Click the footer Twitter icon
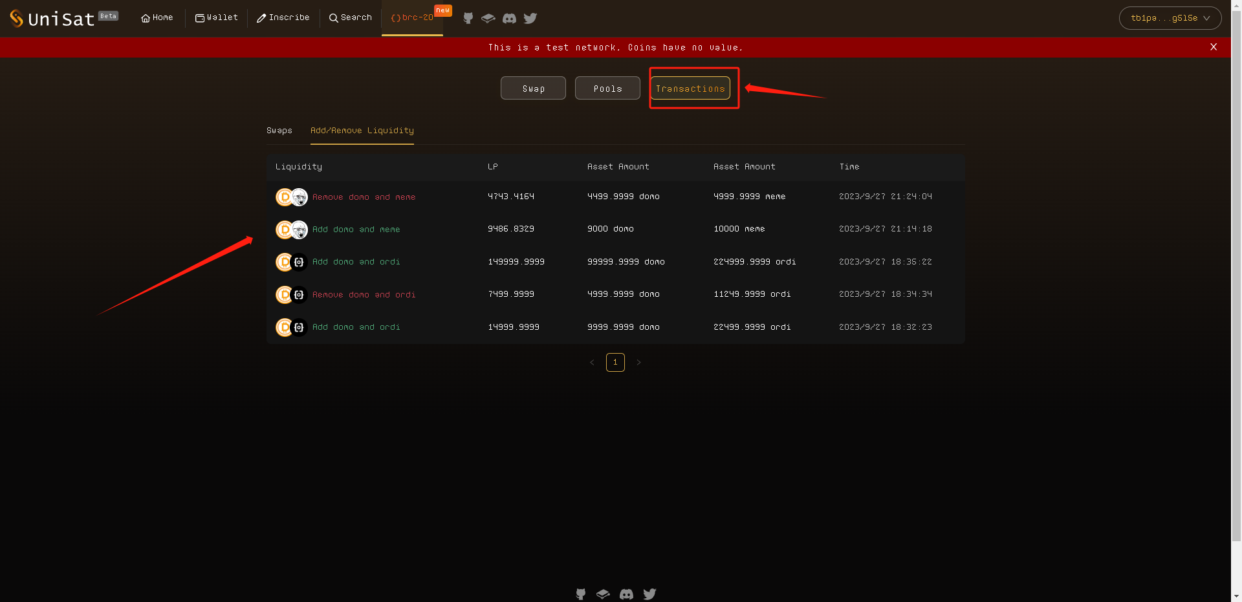The width and height of the screenshot is (1242, 602). 649,594
